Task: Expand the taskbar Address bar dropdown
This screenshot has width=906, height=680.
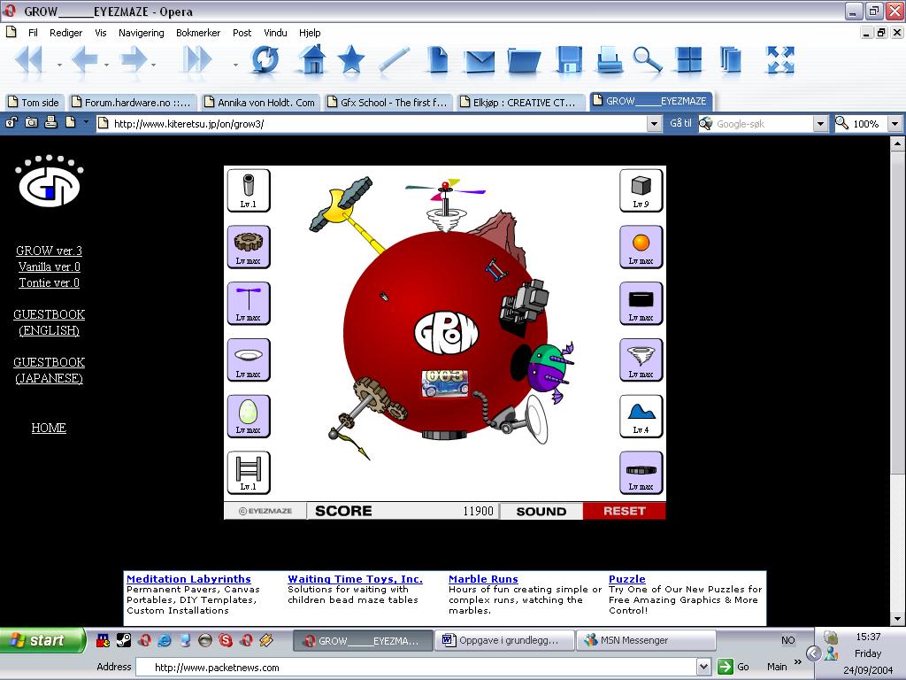Action: click(703, 667)
